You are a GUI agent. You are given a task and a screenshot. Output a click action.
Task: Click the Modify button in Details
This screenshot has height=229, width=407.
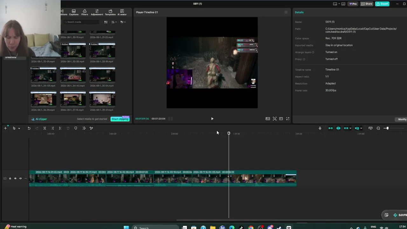click(x=402, y=119)
